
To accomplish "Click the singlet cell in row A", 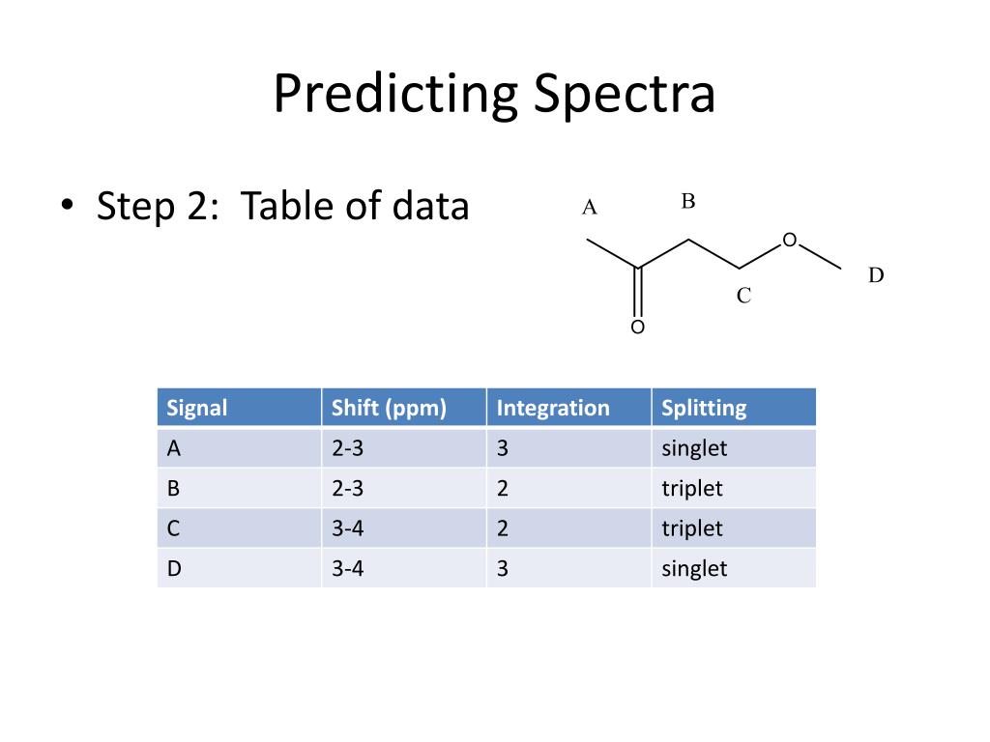I will (x=734, y=448).
